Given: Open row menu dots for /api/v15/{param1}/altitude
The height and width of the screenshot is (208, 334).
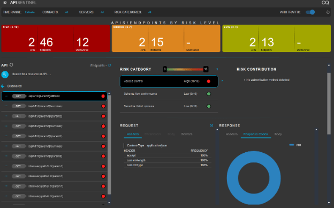Looking at the screenshot, I should coord(6,96).
